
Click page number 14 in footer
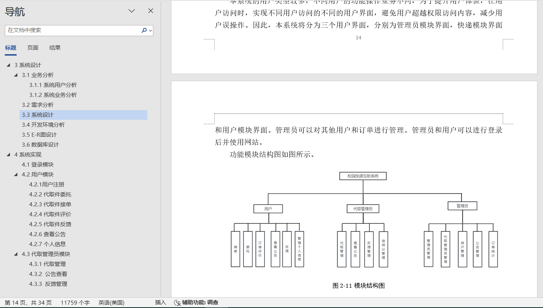click(358, 38)
